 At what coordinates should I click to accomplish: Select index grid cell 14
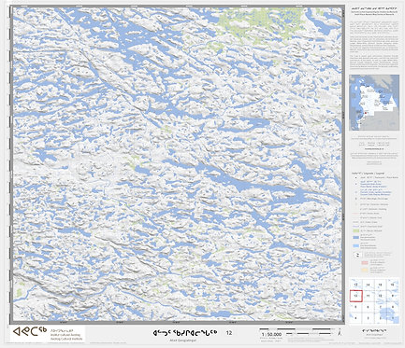[x=368, y=285]
